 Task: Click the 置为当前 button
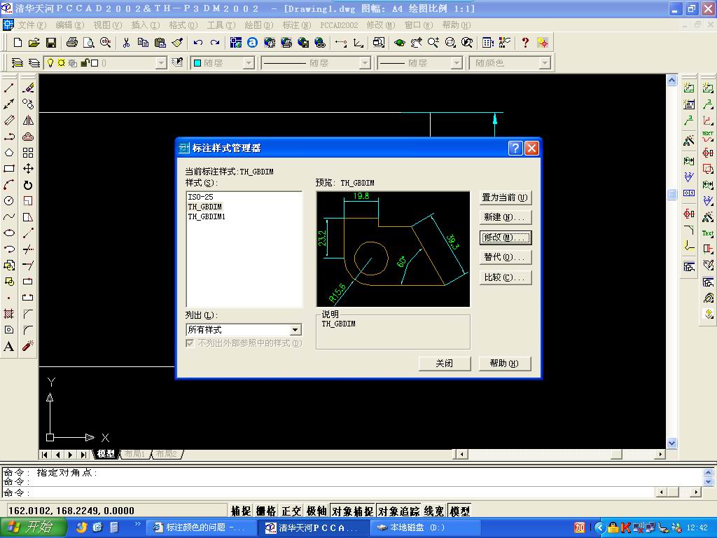(506, 198)
